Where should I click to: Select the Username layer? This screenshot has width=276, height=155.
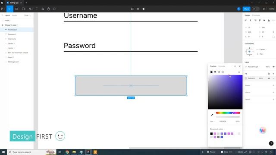[12, 39]
